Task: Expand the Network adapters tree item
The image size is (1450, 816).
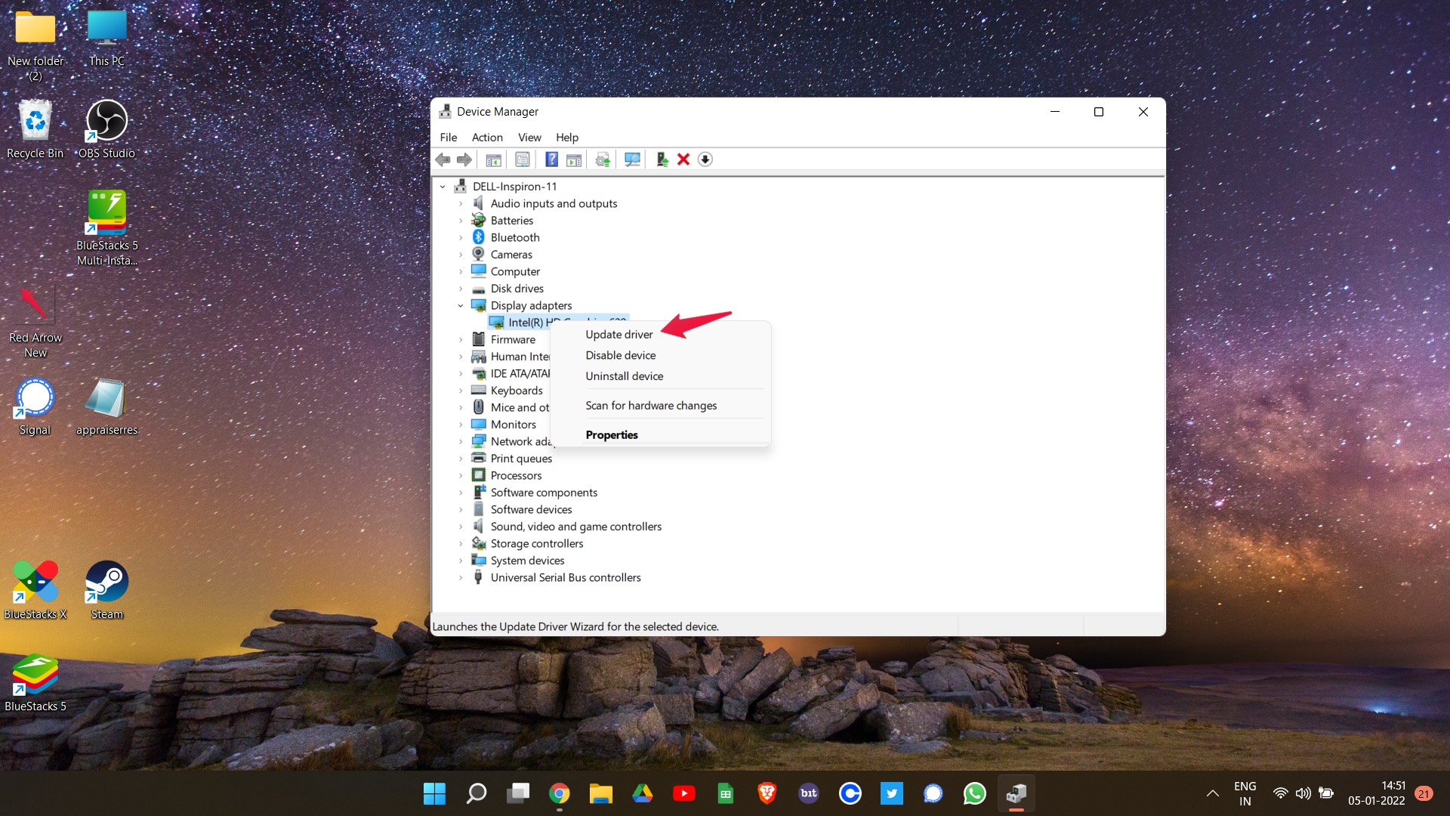Action: [x=461, y=441]
